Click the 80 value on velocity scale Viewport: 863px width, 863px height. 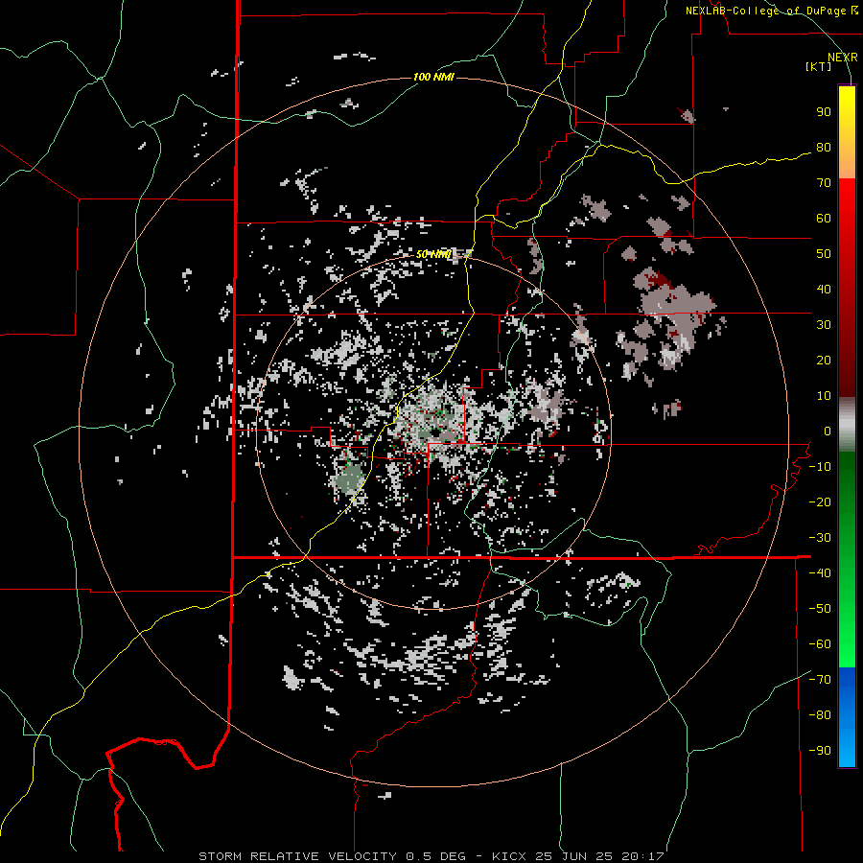coord(824,148)
